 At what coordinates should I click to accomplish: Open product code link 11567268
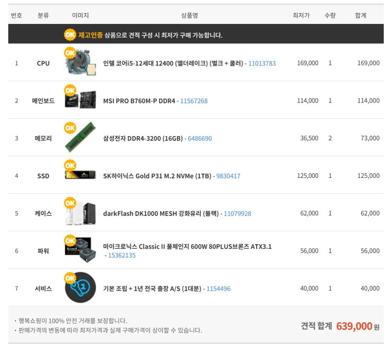194,101
